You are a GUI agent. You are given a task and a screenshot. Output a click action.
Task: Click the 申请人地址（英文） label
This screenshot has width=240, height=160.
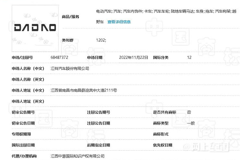[28, 101]
